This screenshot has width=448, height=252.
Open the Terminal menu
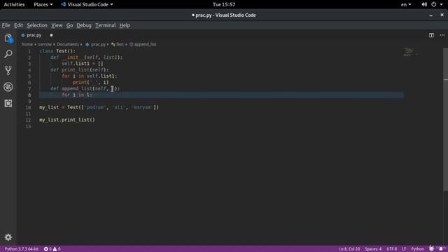point(106,25)
